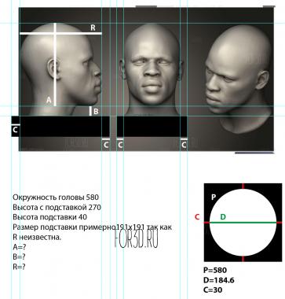Click the white vertical line A on profile

[55, 65]
